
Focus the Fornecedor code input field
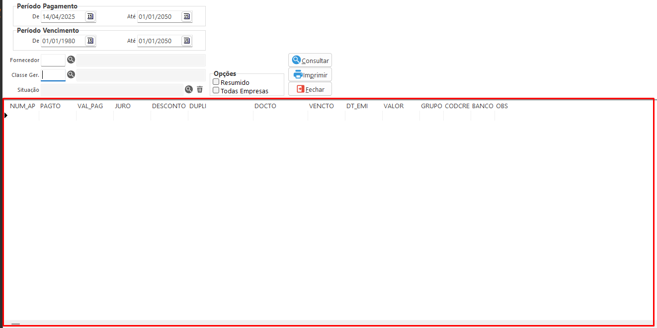pos(53,60)
